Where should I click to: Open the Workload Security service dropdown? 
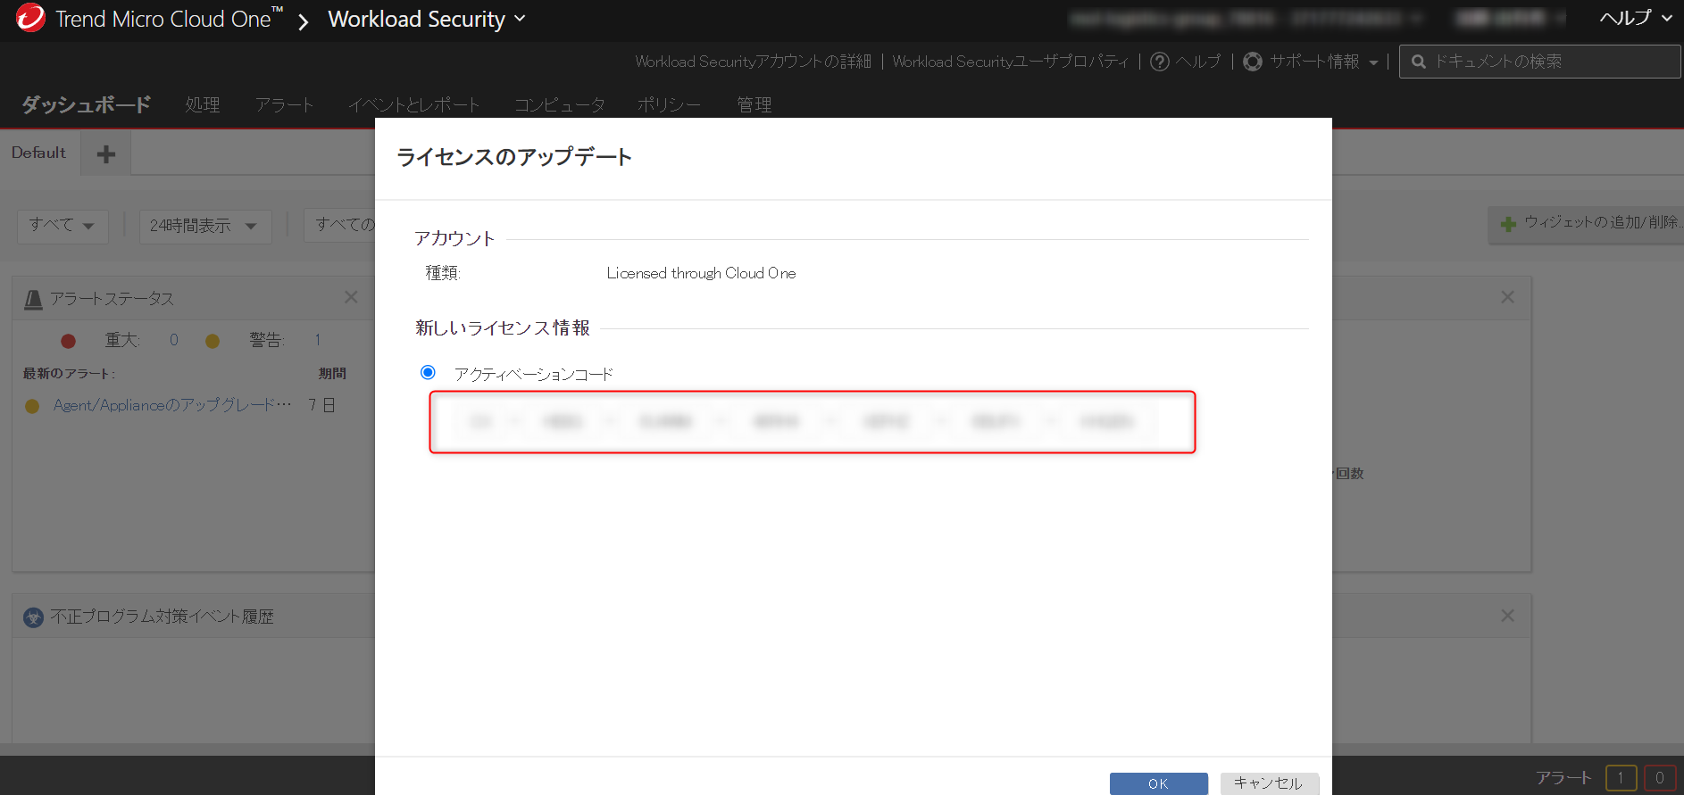coord(427,19)
